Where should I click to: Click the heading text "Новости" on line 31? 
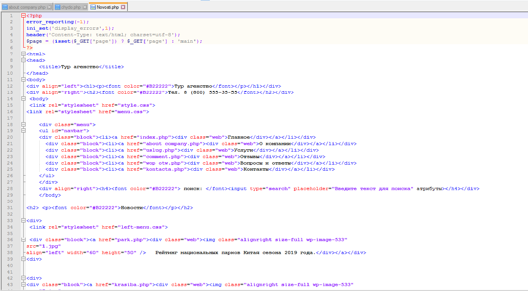(x=132, y=208)
